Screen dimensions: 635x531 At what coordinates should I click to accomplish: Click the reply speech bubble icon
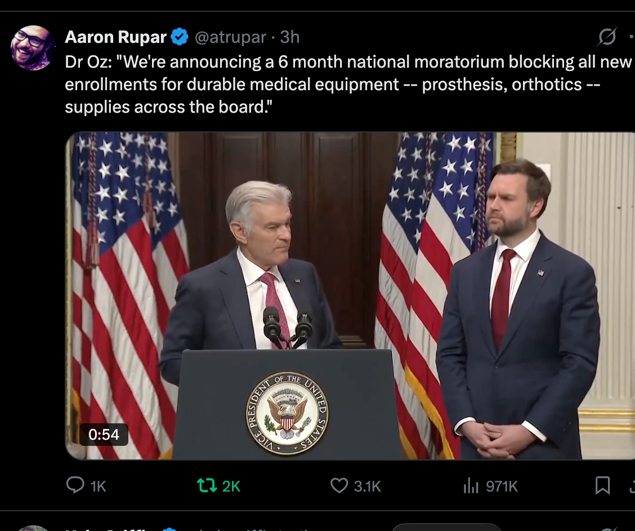(x=75, y=485)
